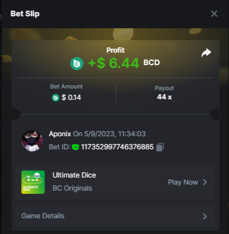Image resolution: width=229 pixels, height=234 pixels.
Task: Click the Aponix username
Action: [x=60, y=134]
